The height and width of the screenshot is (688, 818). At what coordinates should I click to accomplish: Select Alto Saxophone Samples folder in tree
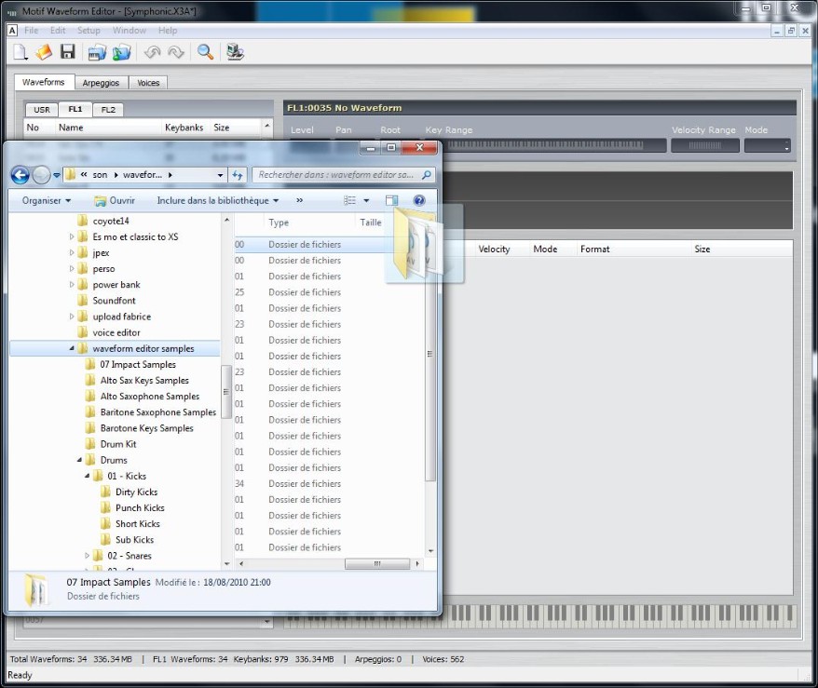[x=150, y=397]
